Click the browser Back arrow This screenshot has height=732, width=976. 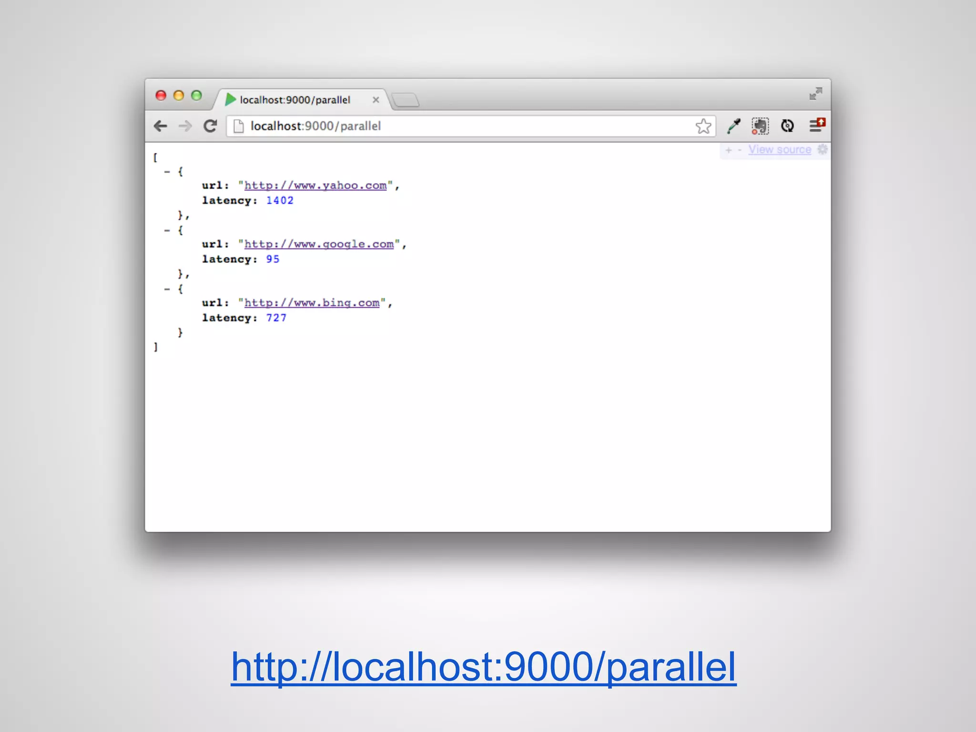pyautogui.click(x=161, y=126)
